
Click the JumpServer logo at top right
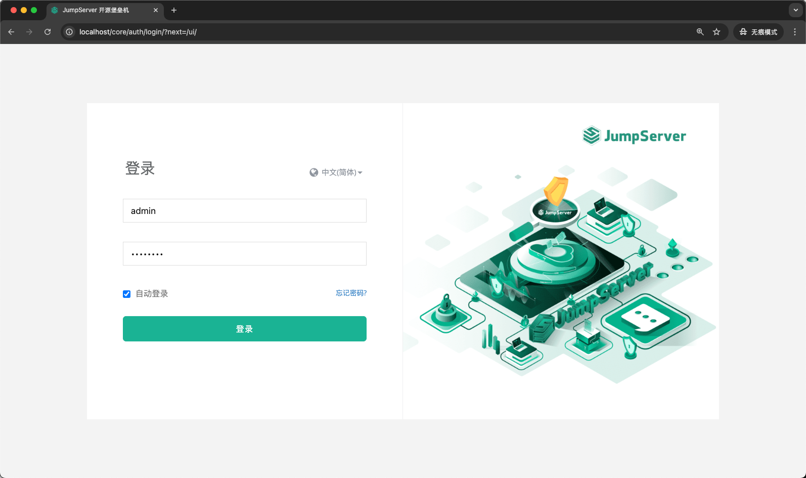[635, 136]
